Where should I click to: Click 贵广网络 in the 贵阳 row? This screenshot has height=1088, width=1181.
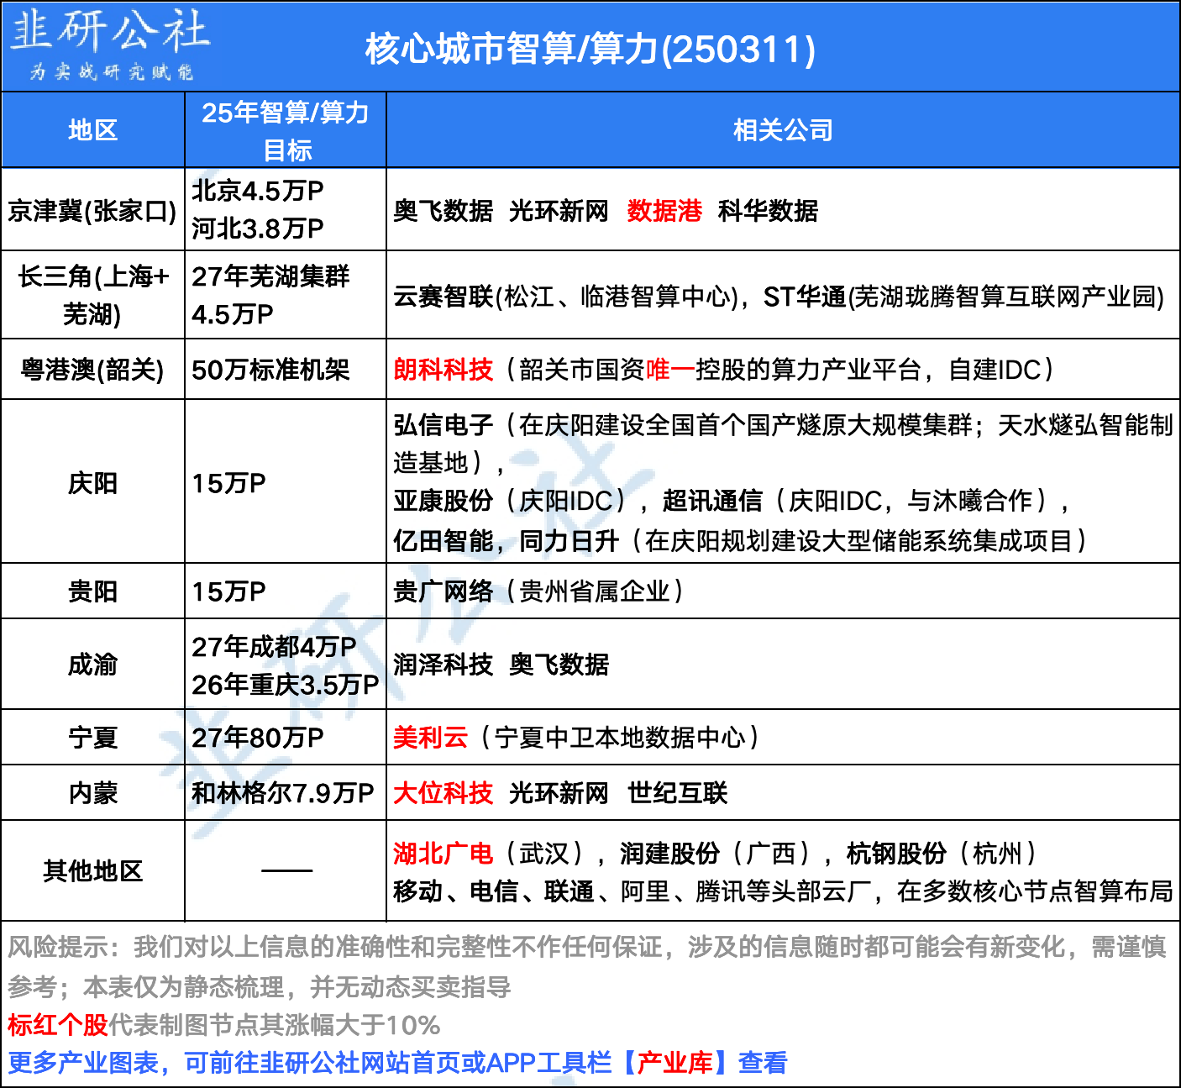443,591
